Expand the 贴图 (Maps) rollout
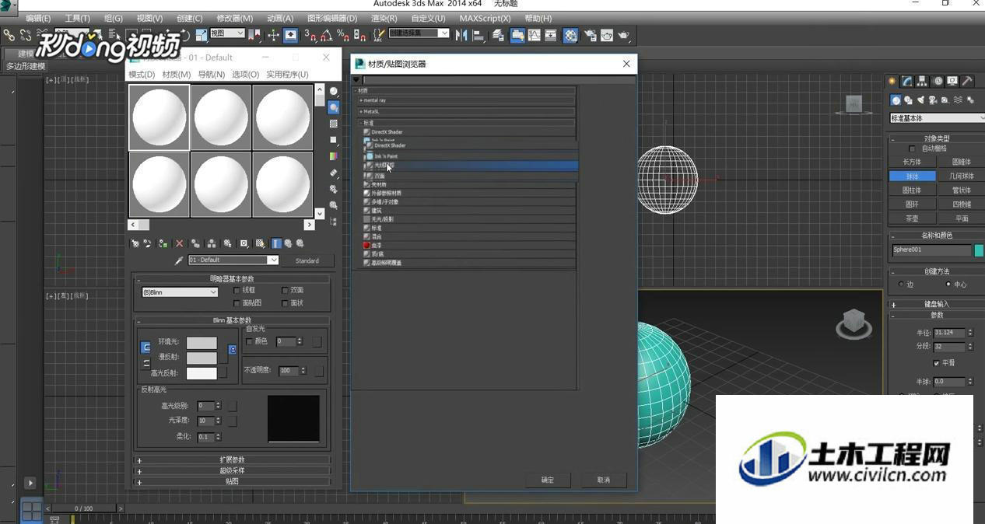985x524 pixels. [233, 481]
